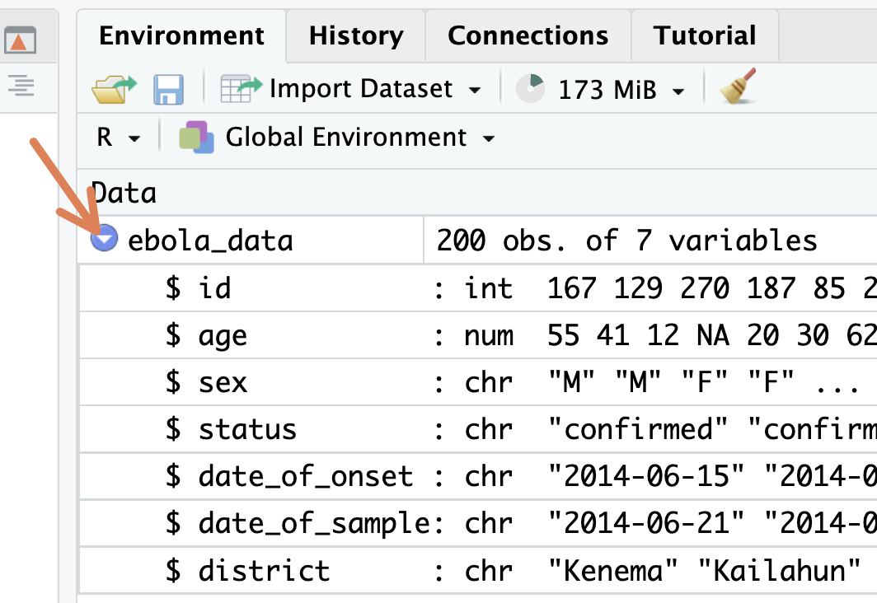The image size is (877, 603).
Task: Open the R language dropdown
Action: coord(119,138)
